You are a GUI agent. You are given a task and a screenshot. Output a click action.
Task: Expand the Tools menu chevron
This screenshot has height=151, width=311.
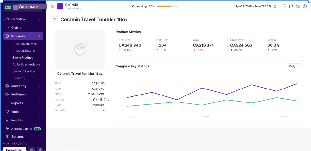40,112
